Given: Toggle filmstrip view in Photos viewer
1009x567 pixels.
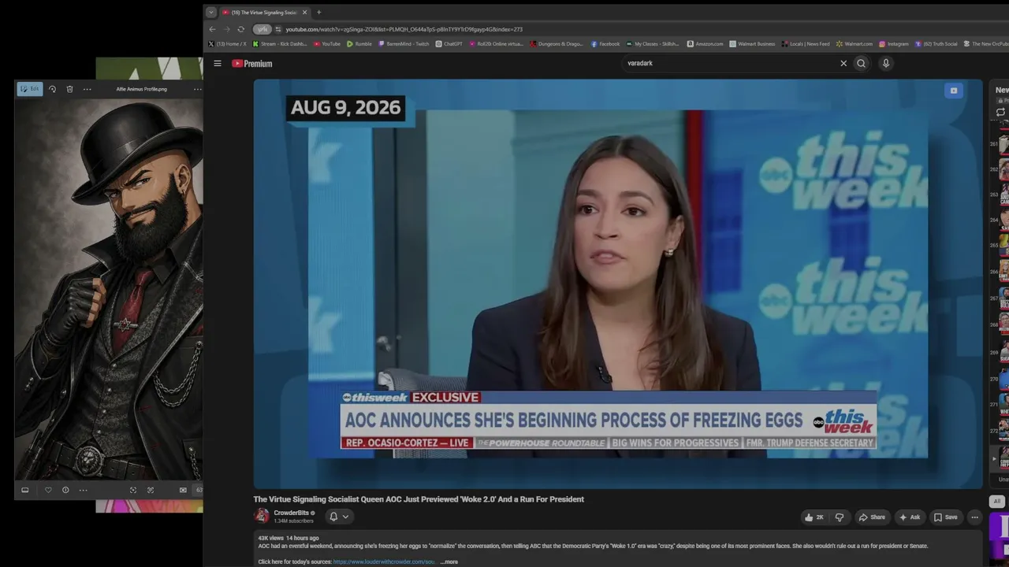Looking at the screenshot, I should [24, 490].
